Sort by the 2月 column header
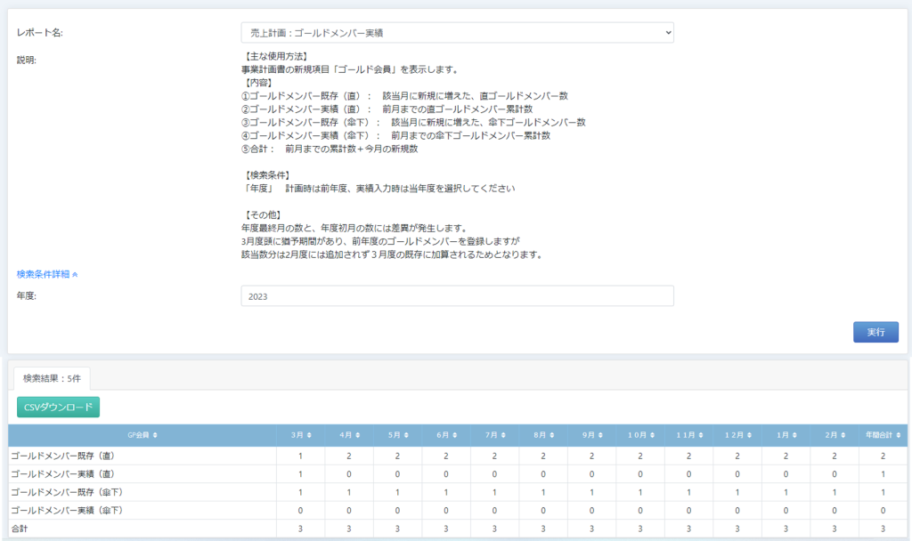Image resolution: width=912 pixels, height=541 pixels. (835, 435)
